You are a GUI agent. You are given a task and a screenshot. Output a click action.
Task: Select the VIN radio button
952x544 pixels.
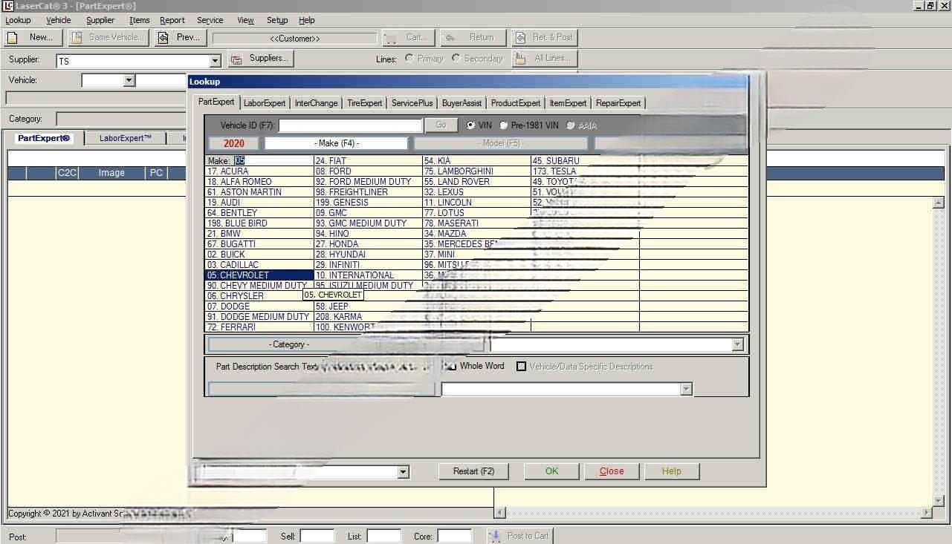(471, 125)
